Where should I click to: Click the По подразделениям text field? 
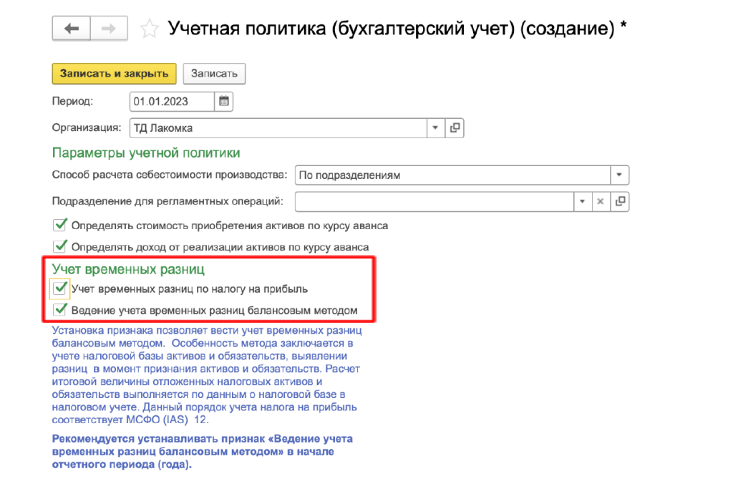pyautogui.click(x=451, y=175)
